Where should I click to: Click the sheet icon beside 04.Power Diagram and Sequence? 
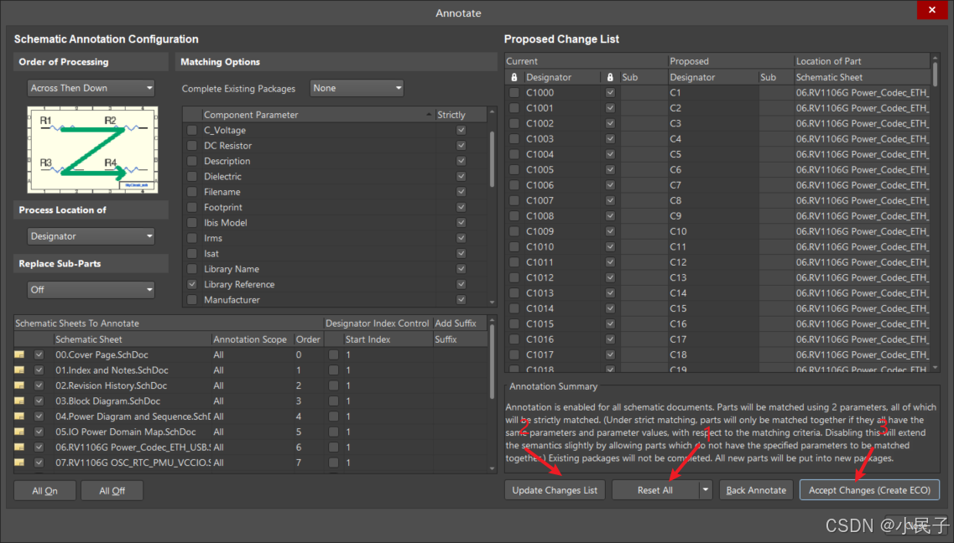19,416
